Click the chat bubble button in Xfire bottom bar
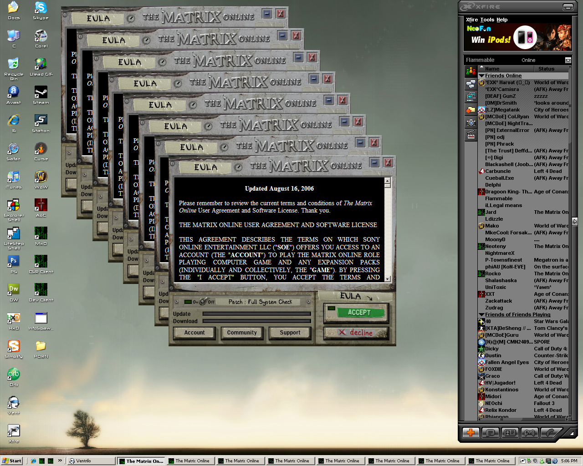The height and width of the screenshot is (466, 583). coord(491,432)
